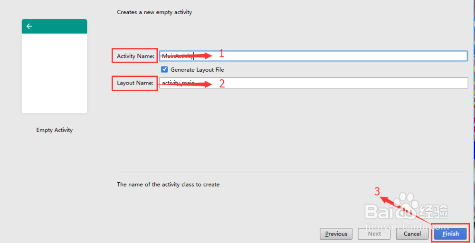Click the greyed-out Next button

click(374, 234)
